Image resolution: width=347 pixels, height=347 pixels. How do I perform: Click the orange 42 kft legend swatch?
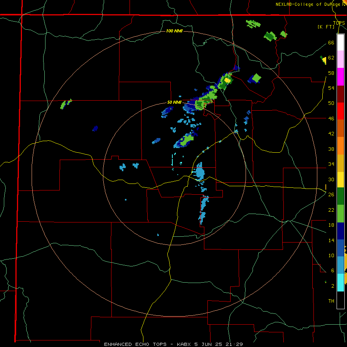(x=340, y=146)
